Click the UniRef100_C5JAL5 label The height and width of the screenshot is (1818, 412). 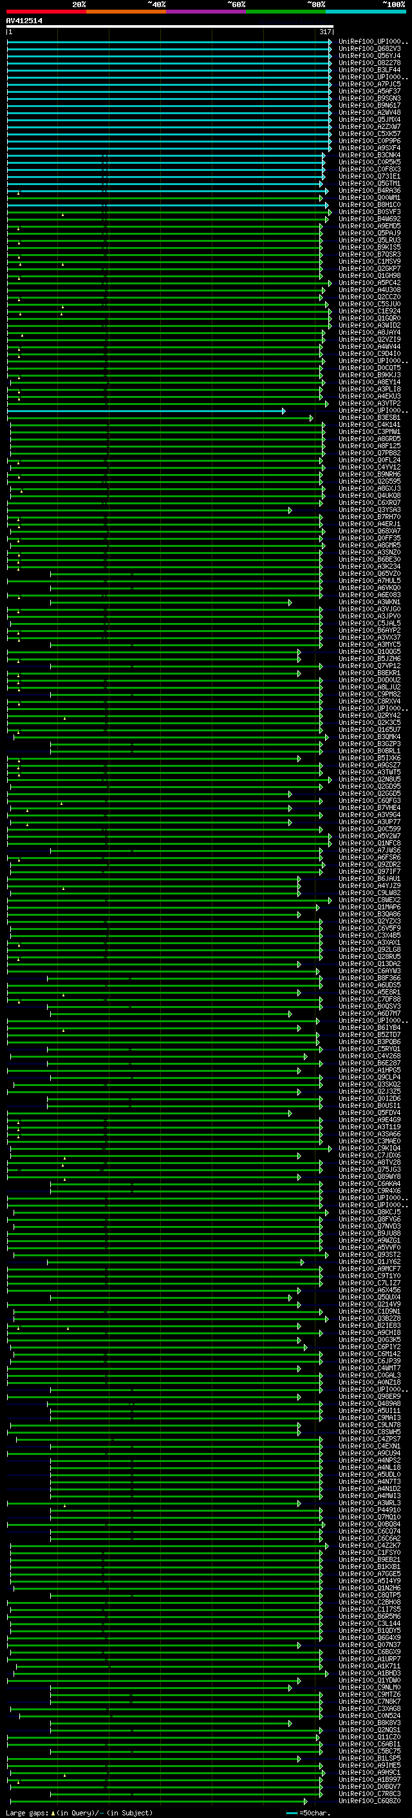(370, 622)
